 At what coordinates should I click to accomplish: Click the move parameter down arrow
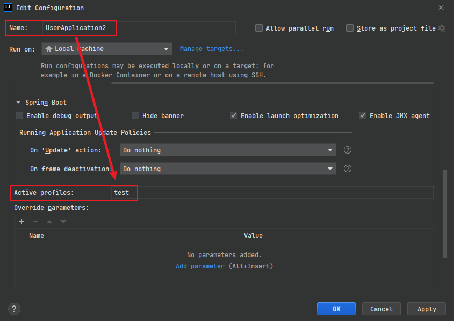63,222
